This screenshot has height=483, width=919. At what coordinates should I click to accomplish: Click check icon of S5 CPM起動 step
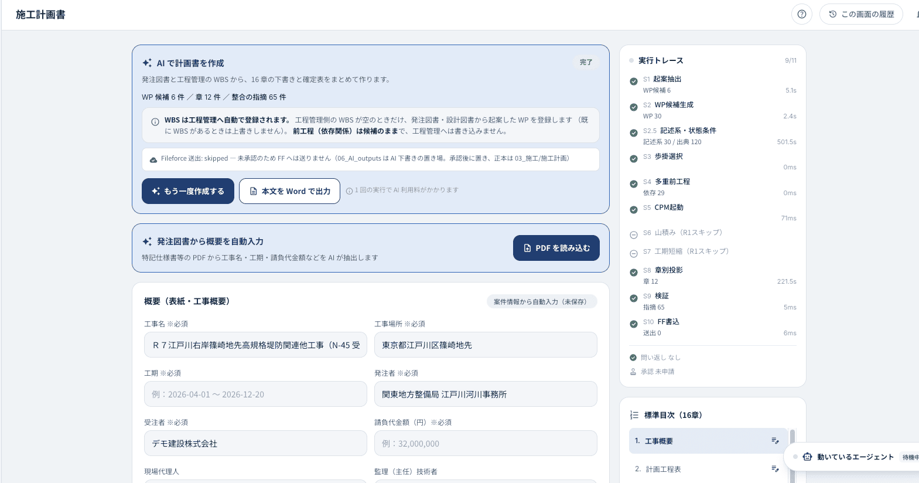634,210
